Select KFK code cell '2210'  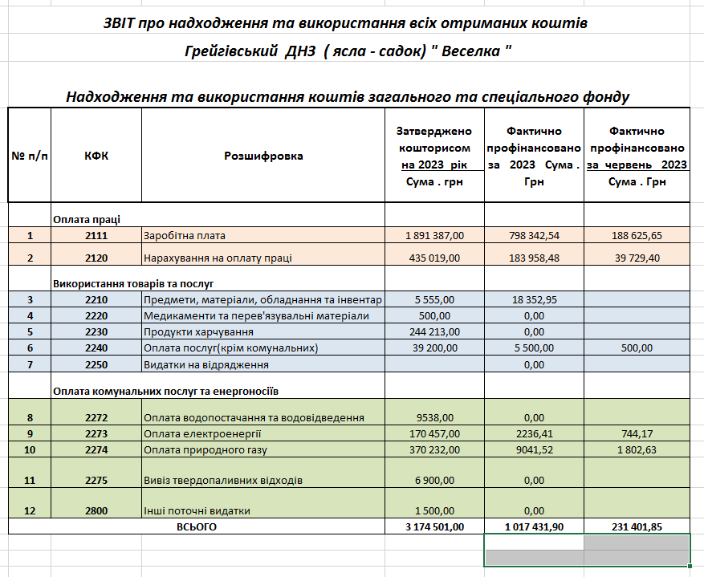coord(96,299)
